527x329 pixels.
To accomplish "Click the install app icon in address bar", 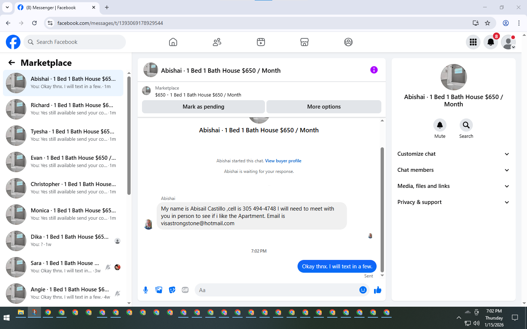I will click(x=476, y=23).
